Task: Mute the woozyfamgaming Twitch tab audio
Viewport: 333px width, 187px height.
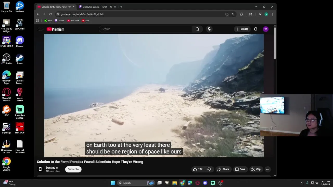Action: pyautogui.click(x=111, y=7)
